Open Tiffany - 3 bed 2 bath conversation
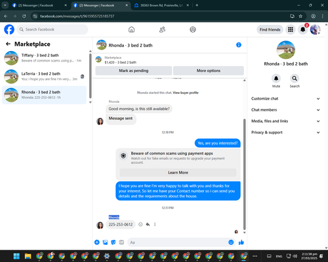Screen dimensions: 328x262 coord(44,58)
